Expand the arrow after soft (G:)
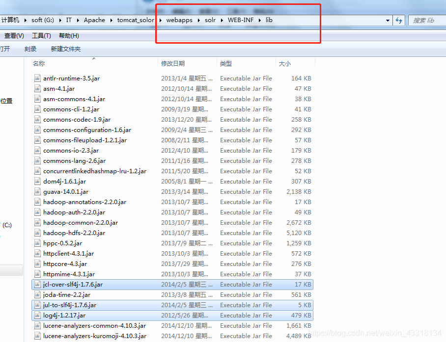This screenshot has height=342, width=446. [x=60, y=20]
